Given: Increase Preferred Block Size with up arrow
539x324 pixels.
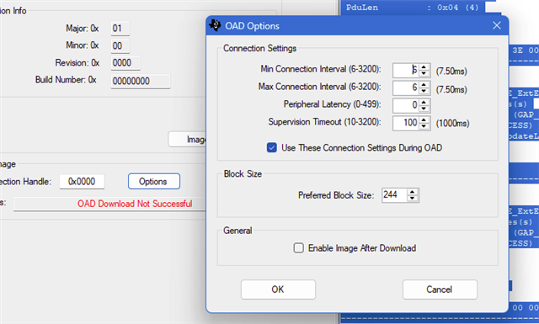Looking at the screenshot, I should (412, 192).
